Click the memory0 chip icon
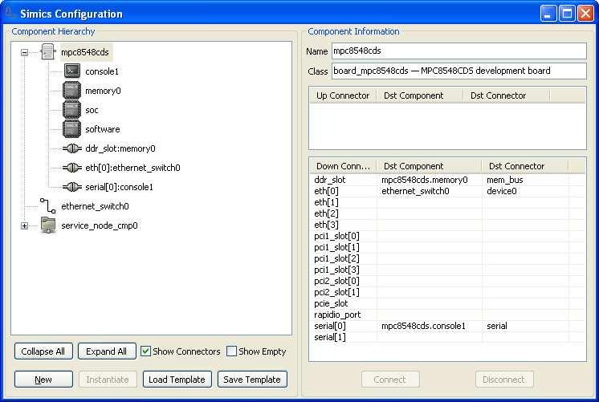The width and height of the screenshot is (599, 402). (71, 91)
